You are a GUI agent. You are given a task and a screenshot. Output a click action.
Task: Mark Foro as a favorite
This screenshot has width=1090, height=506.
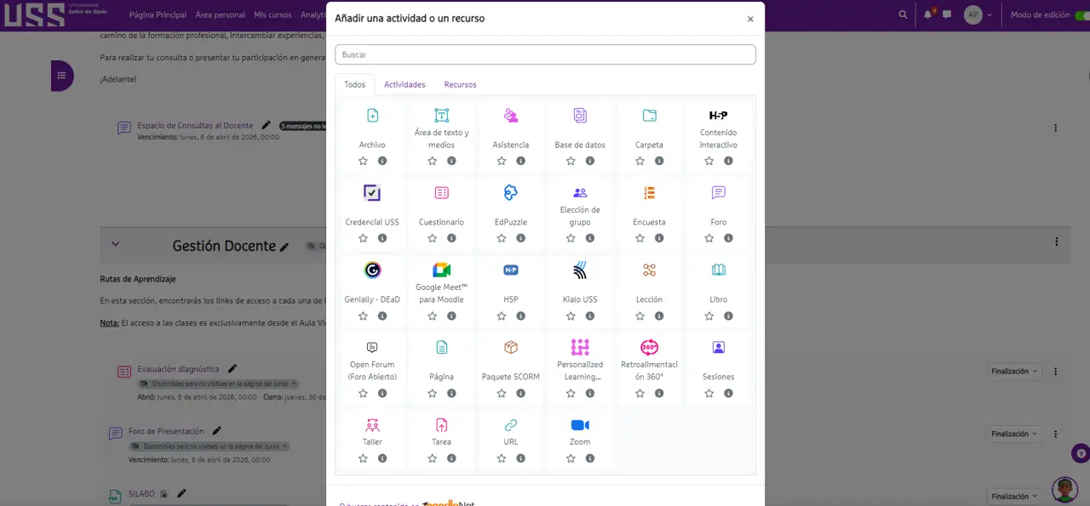point(708,238)
